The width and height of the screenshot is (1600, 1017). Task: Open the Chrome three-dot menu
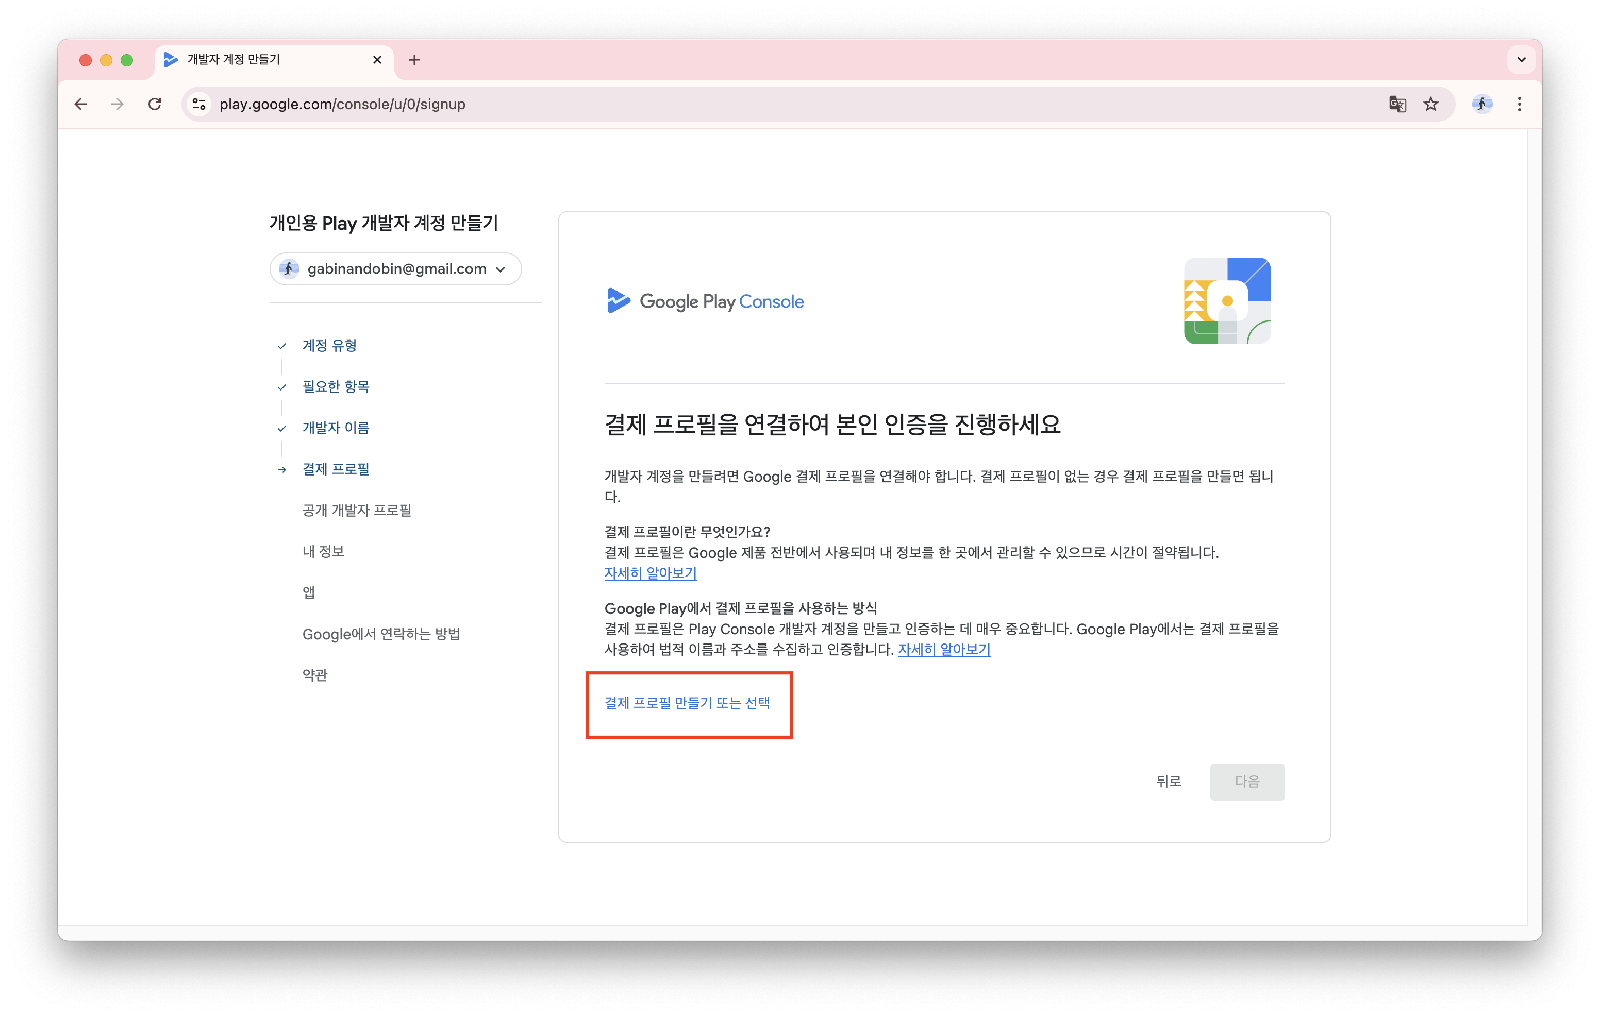pos(1520,104)
